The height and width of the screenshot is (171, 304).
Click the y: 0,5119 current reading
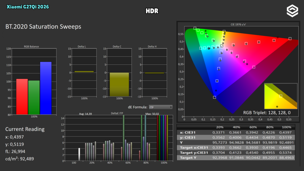(15, 144)
